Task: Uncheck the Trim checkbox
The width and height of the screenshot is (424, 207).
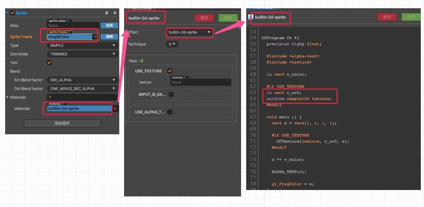Action: [x=49, y=63]
